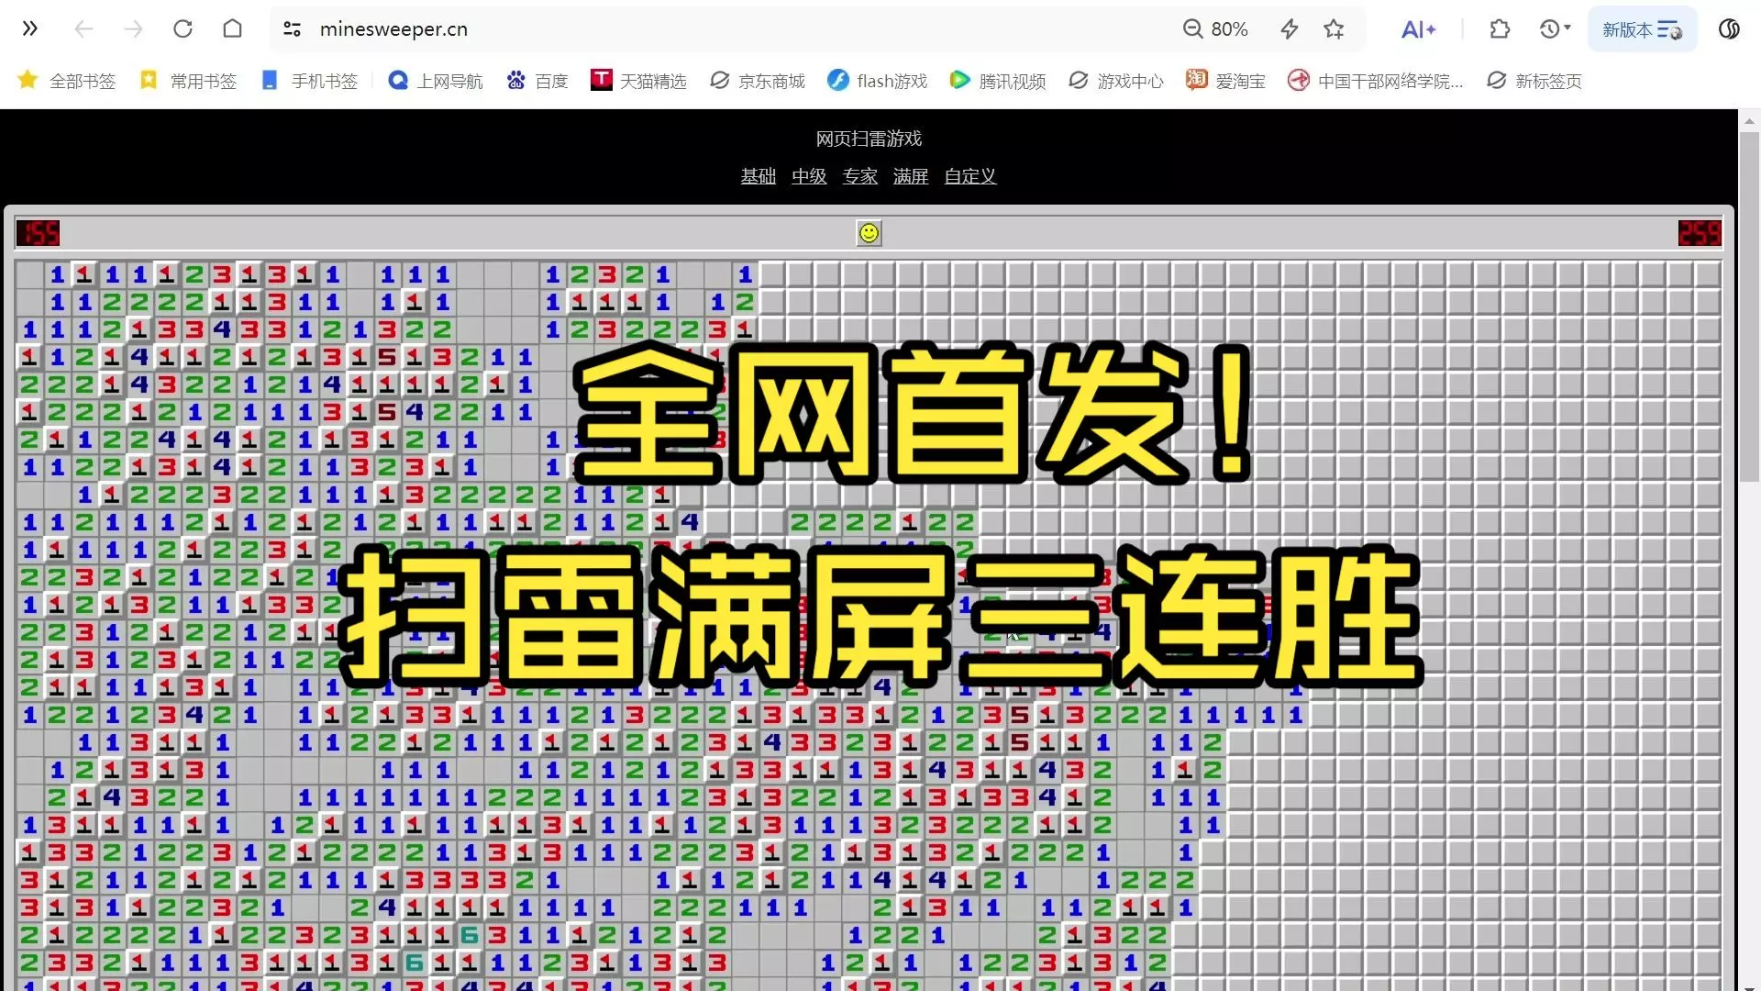The image size is (1761, 991).
Task: Click the smiley face reset button
Action: 869,233
